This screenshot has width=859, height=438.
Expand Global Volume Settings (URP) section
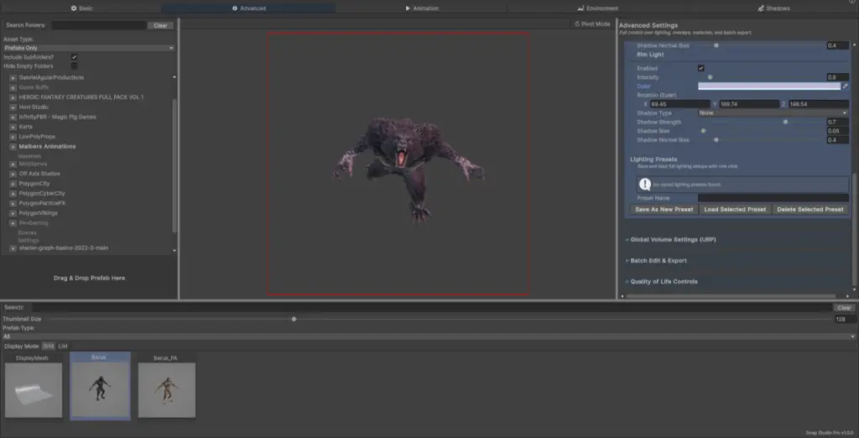(x=672, y=239)
